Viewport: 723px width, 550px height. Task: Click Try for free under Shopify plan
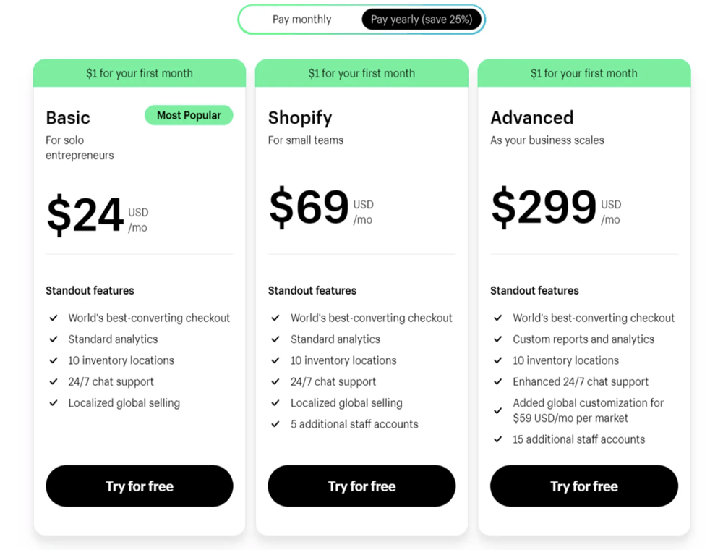click(x=361, y=486)
